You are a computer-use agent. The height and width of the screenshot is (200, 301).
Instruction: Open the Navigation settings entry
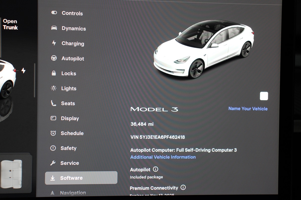(x=73, y=193)
